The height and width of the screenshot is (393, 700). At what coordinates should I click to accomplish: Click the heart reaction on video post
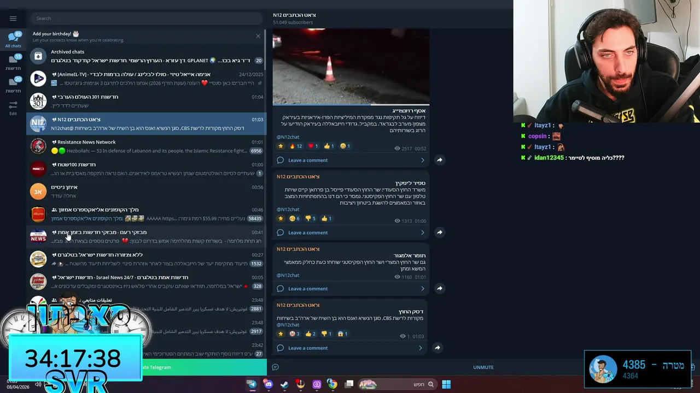pyautogui.click(x=313, y=146)
